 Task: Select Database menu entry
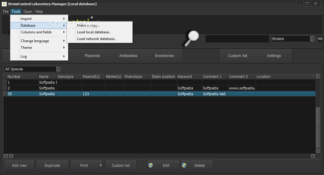39,25
